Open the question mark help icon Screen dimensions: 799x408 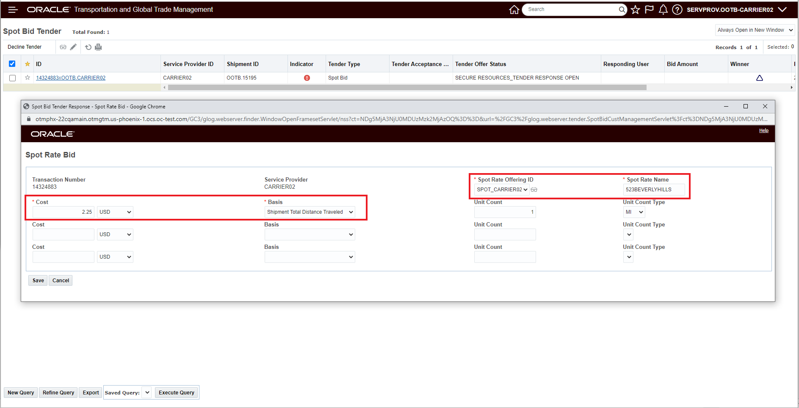point(677,10)
